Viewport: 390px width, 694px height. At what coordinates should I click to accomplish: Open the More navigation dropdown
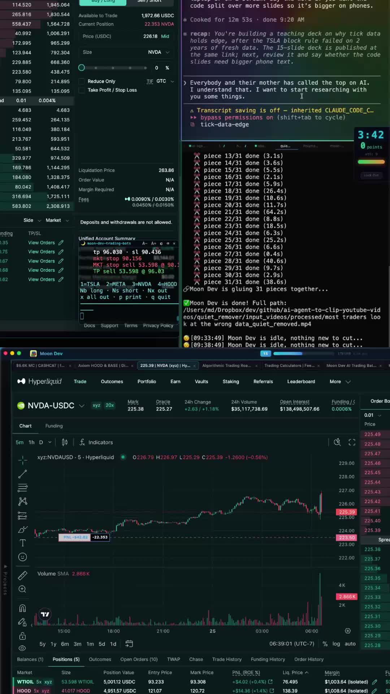[340, 381]
